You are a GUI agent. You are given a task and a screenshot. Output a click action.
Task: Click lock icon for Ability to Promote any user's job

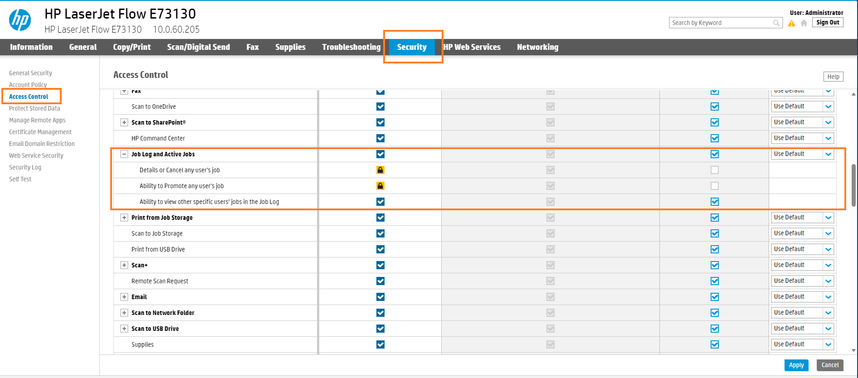pyautogui.click(x=380, y=186)
